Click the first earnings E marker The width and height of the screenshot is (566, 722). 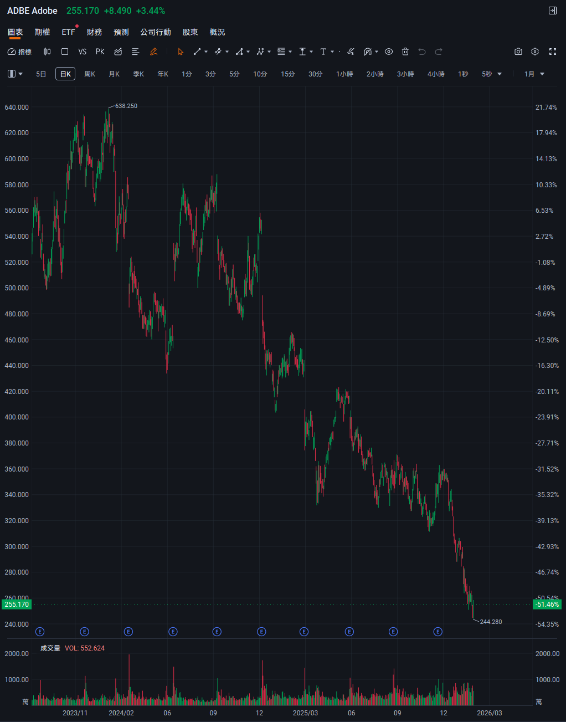click(x=40, y=631)
